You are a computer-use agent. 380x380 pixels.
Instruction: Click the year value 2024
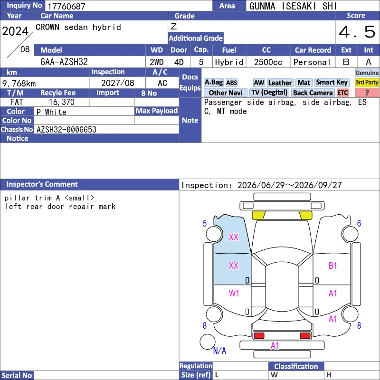pos(15,31)
